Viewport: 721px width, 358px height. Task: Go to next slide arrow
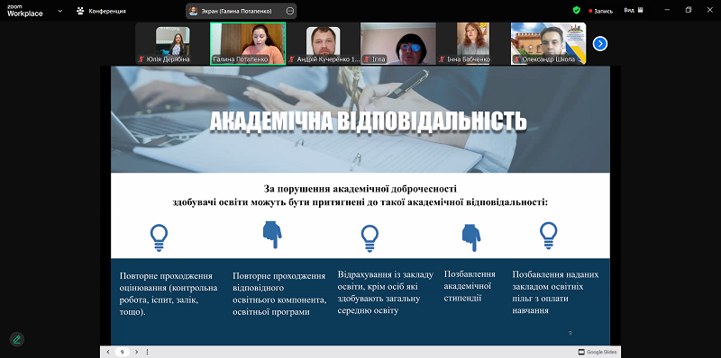(x=137, y=352)
